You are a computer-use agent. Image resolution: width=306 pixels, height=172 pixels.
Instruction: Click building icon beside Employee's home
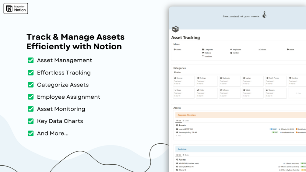click(281, 132)
